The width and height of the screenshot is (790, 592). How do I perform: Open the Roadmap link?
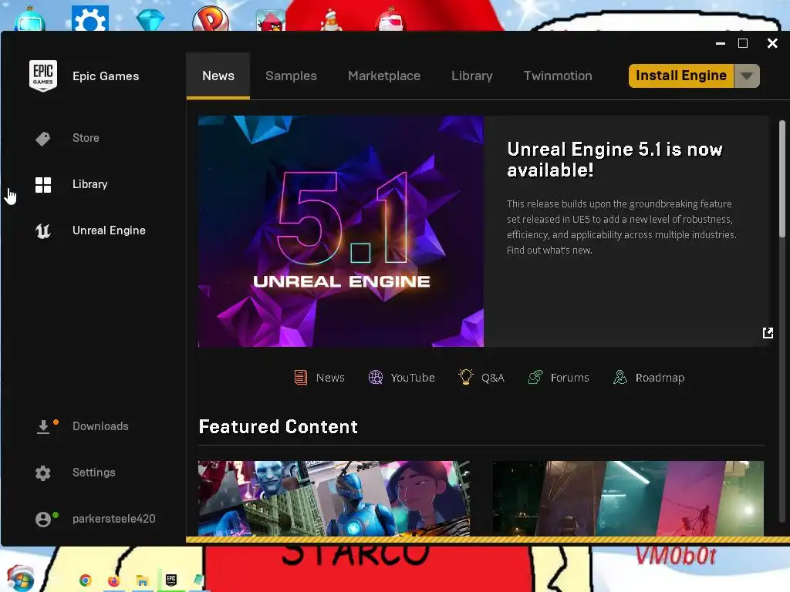tap(660, 378)
